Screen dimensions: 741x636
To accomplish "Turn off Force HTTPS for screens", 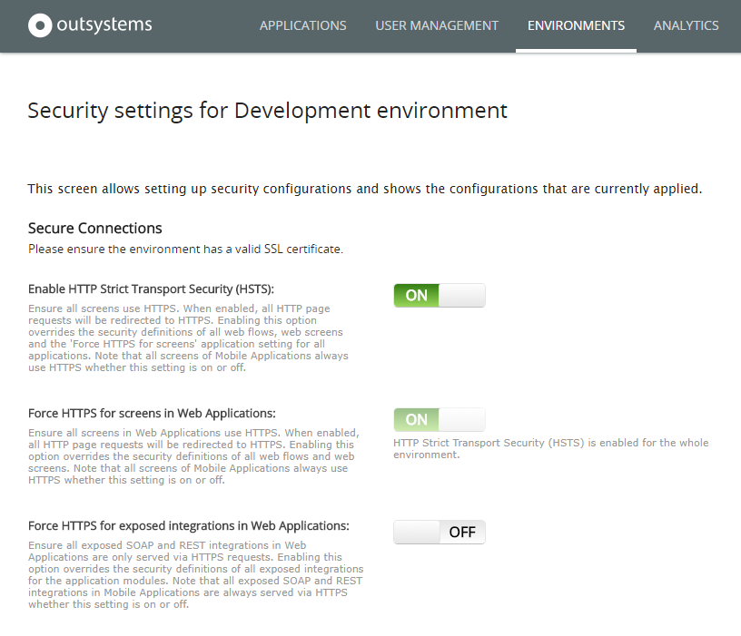I will pyautogui.click(x=440, y=419).
